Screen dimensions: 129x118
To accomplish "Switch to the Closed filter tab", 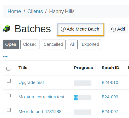I will [30, 44].
